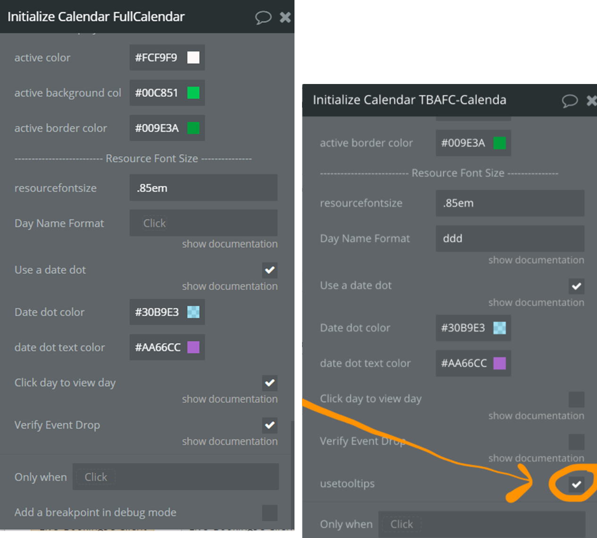Edit the #FCF9F9 active color hex value
The height and width of the screenshot is (538, 597).
click(x=156, y=58)
